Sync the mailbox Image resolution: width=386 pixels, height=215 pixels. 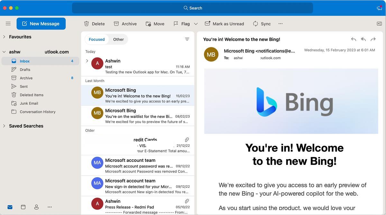point(262,23)
